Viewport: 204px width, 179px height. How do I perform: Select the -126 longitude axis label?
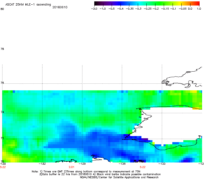[122, 164]
